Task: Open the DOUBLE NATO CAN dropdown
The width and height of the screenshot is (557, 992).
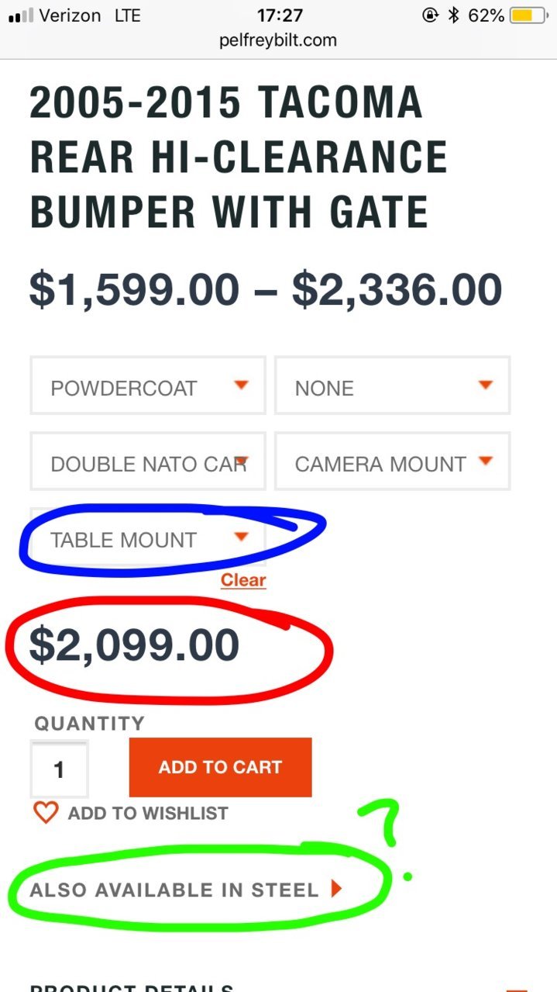Action: 148,461
